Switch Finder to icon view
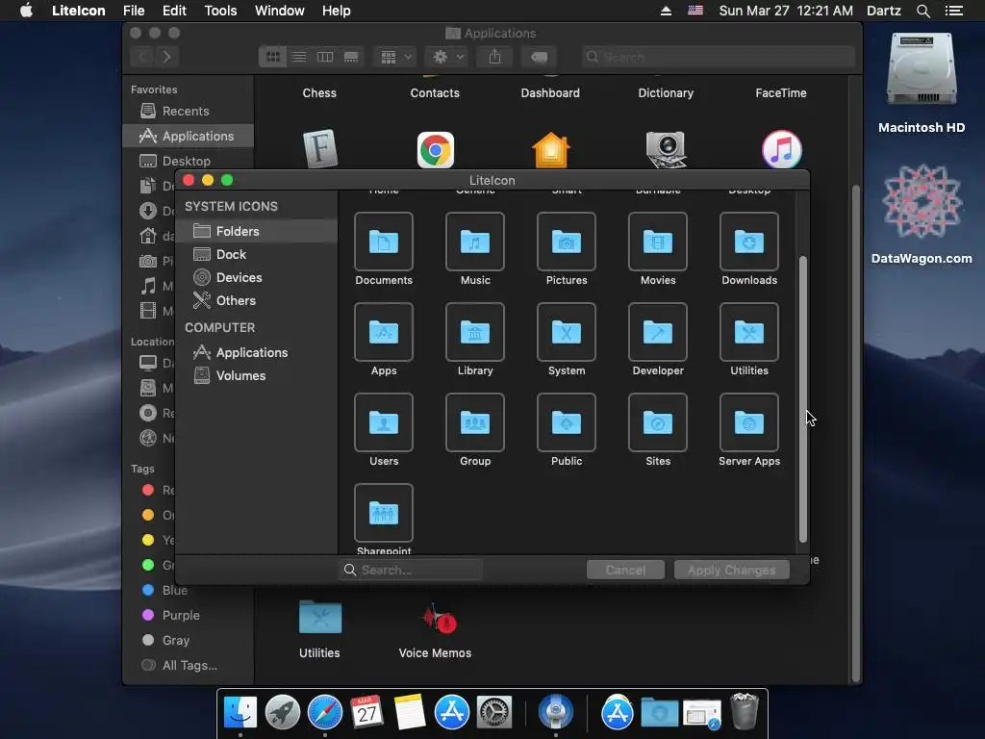The image size is (985, 739). [x=272, y=57]
